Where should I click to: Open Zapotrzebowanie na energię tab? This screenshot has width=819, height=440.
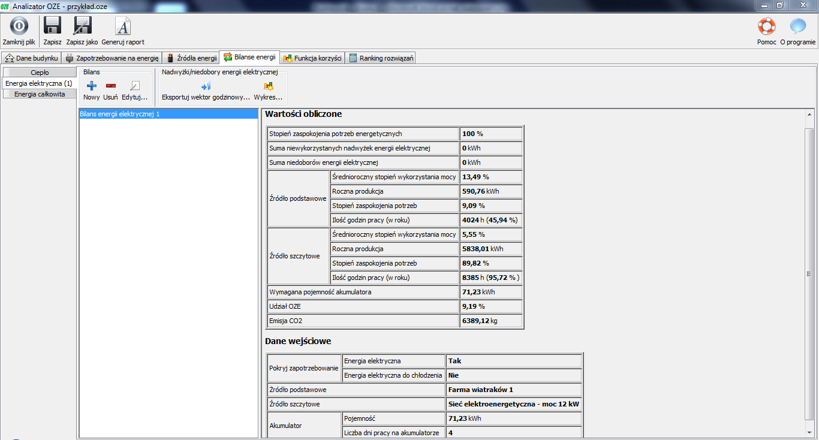(112, 58)
